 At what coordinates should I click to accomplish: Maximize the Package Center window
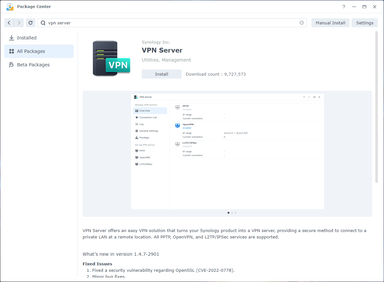(364, 7)
